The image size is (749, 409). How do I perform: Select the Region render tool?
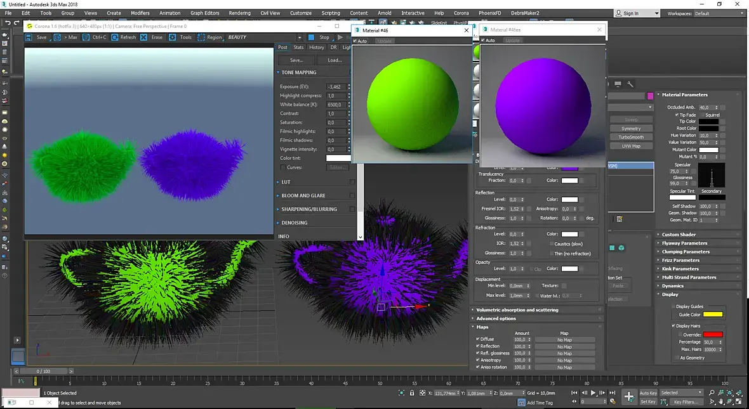click(201, 37)
